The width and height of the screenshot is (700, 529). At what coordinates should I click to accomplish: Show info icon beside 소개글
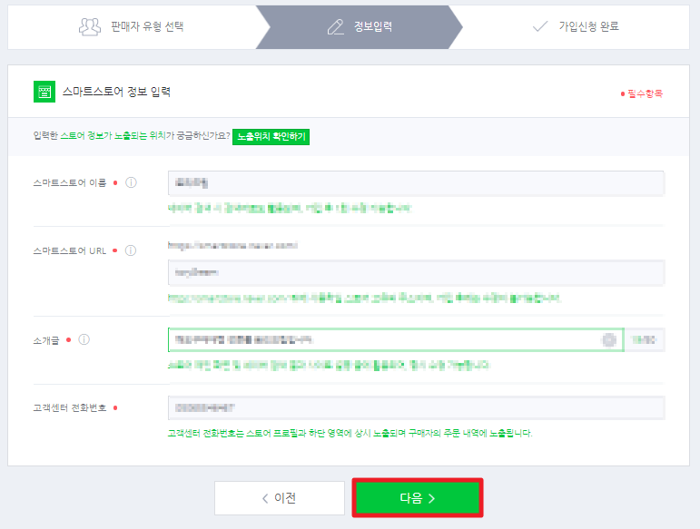[x=84, y=340]
